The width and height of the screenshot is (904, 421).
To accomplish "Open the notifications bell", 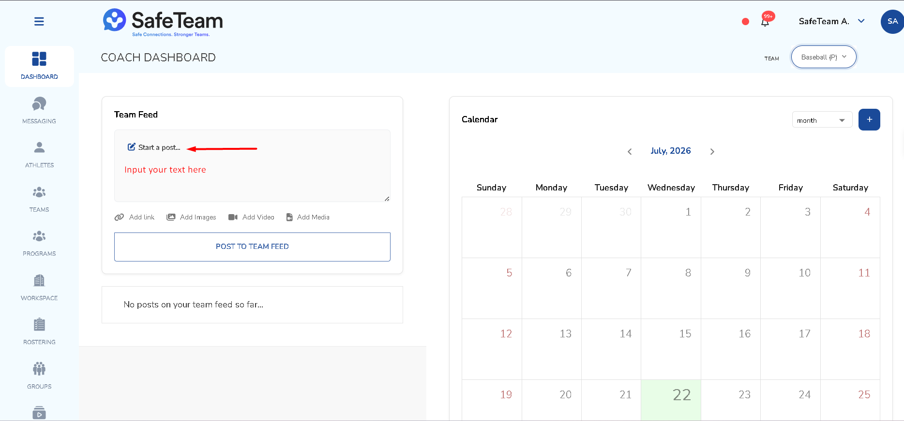I will tap(765, 22).
